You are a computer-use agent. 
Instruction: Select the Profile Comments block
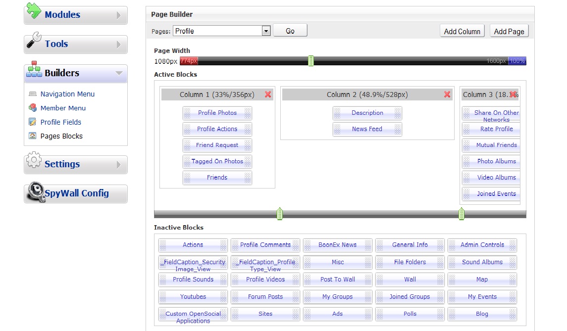(265, 245)
